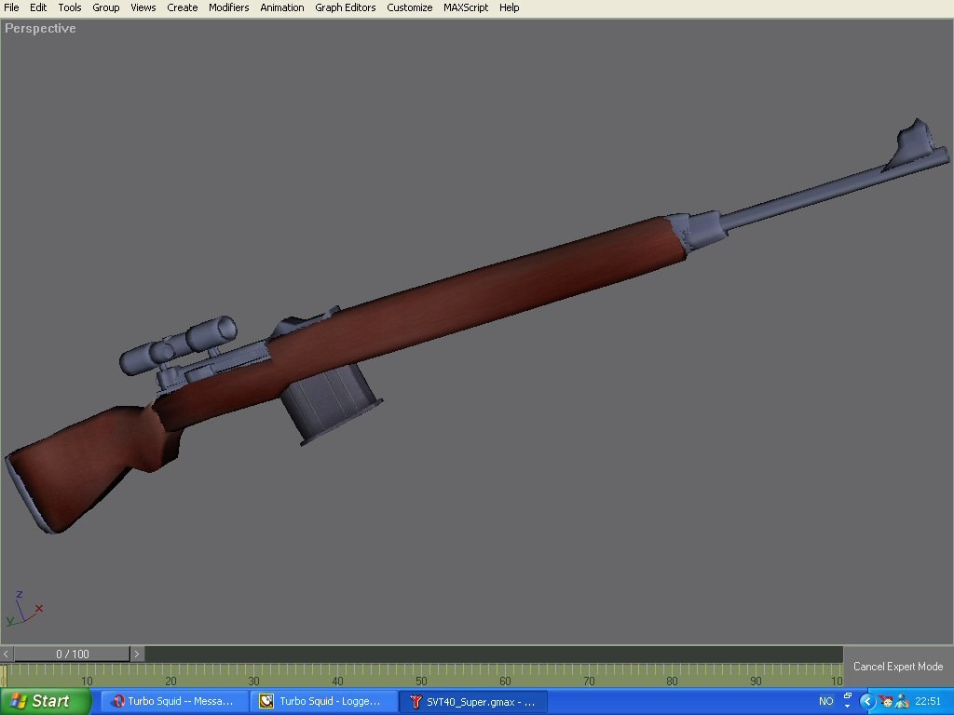Collapse the system tray with the chevron
954x715 pixels.
point(867,701)
